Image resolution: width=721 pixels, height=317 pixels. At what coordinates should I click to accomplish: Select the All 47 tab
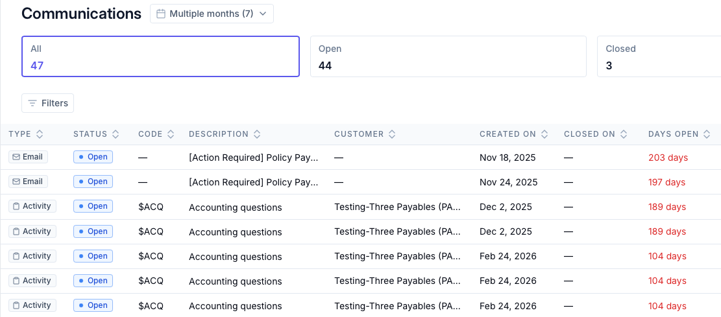160,56
